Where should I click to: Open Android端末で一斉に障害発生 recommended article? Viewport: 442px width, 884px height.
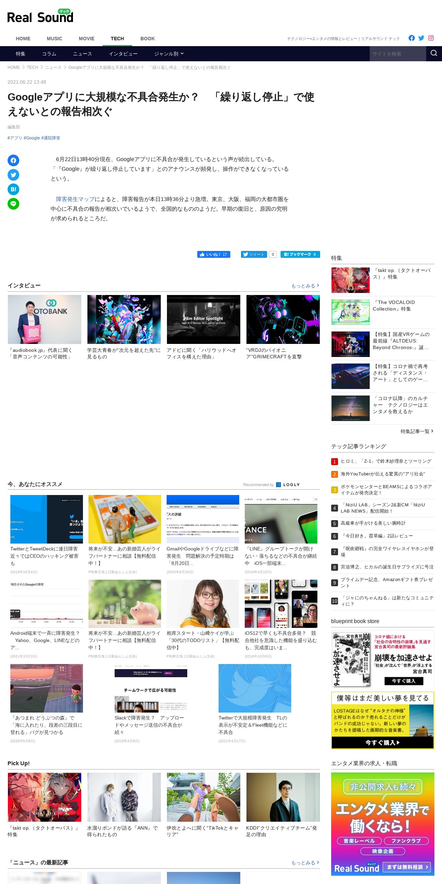(46, 619)
